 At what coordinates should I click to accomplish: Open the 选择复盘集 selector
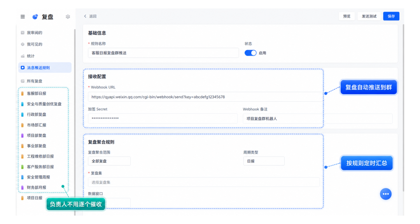pos(204,182)
